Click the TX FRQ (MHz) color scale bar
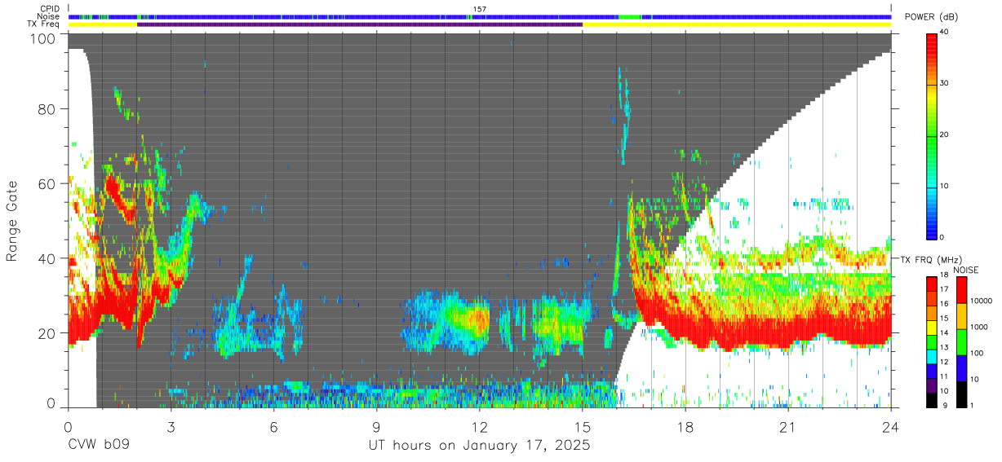Screen dimensions: 1002x462 click(931, 341)
